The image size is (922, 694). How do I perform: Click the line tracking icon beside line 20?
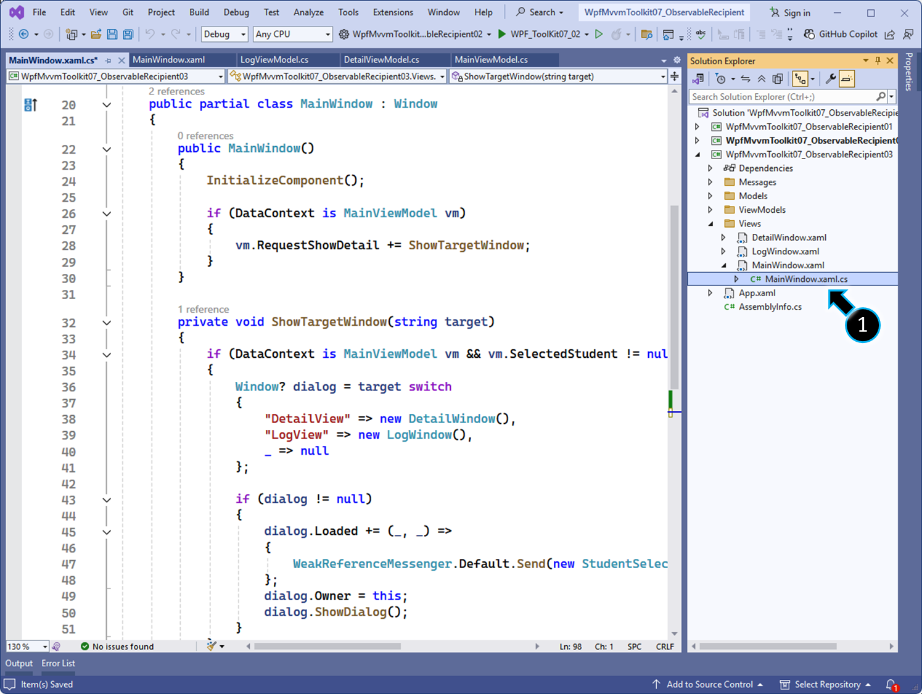point(30,105)
